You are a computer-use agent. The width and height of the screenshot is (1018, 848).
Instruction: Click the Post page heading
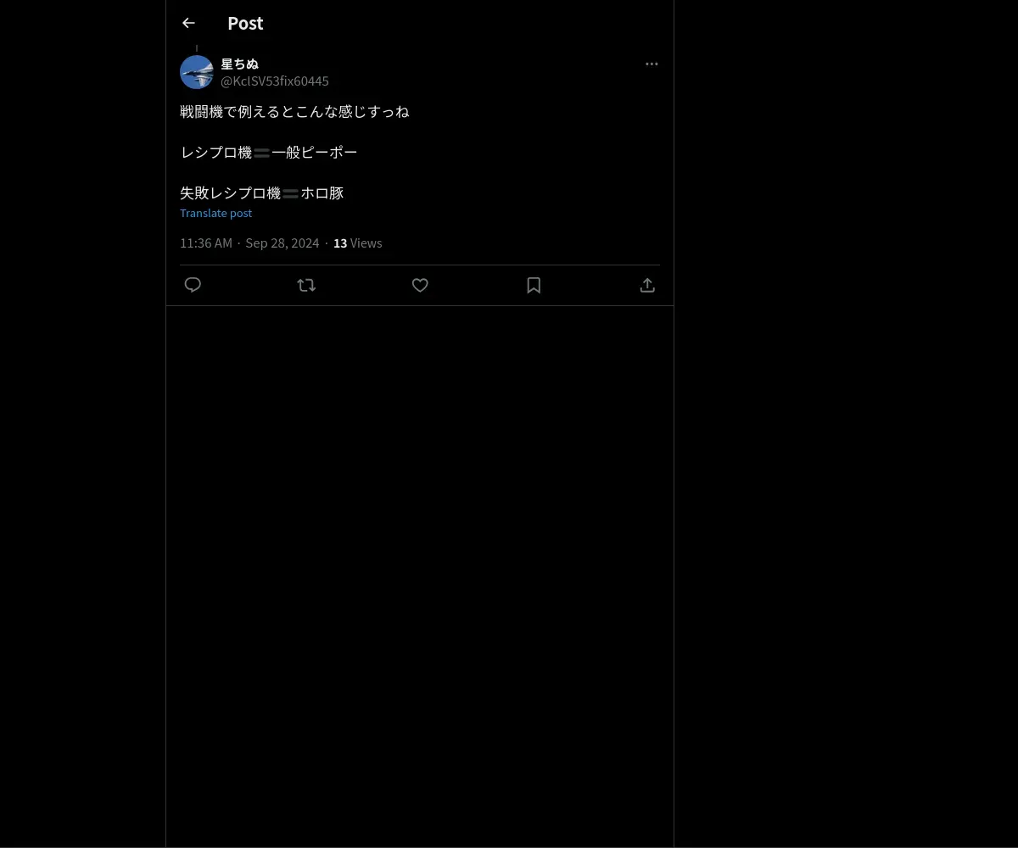[x=245, y=23]
